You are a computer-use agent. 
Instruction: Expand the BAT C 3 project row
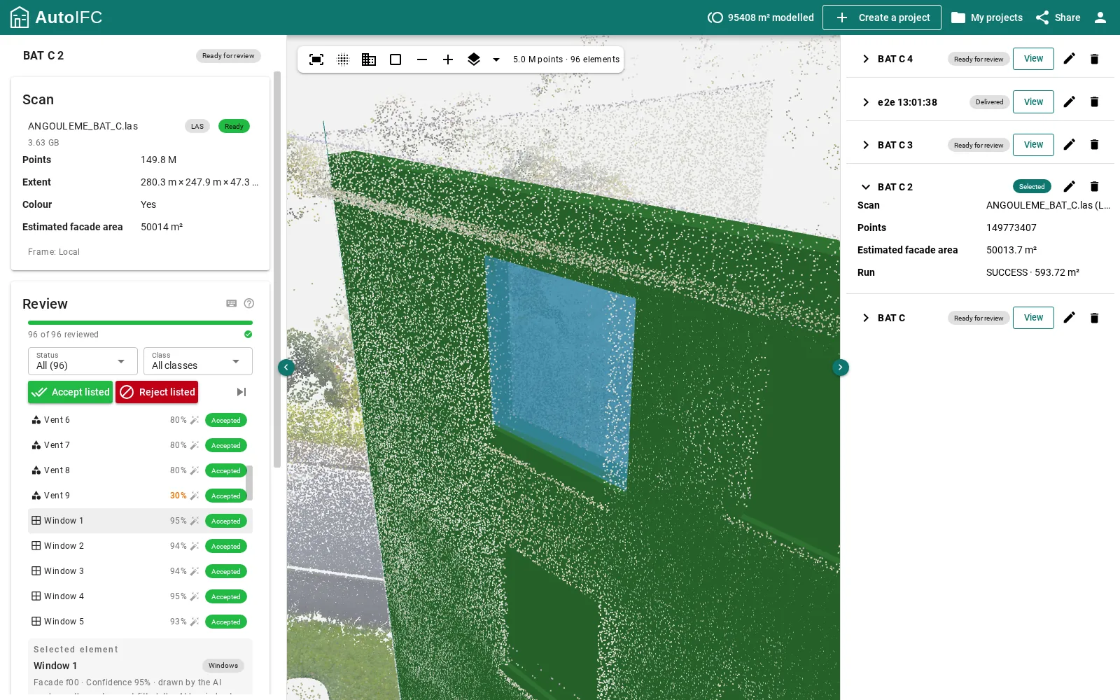[866, 145]
